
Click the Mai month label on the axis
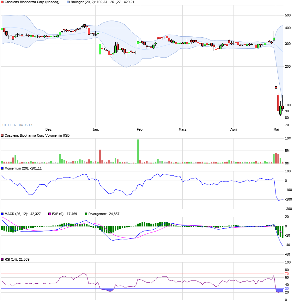pos(276,129)
